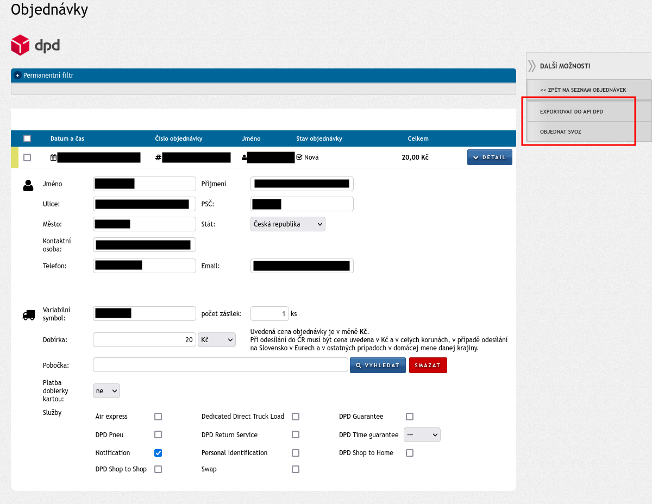This screenshot has height=504, width=652.
Task: Tick the select-all checkbox in table header
Action: coord(27,138)
